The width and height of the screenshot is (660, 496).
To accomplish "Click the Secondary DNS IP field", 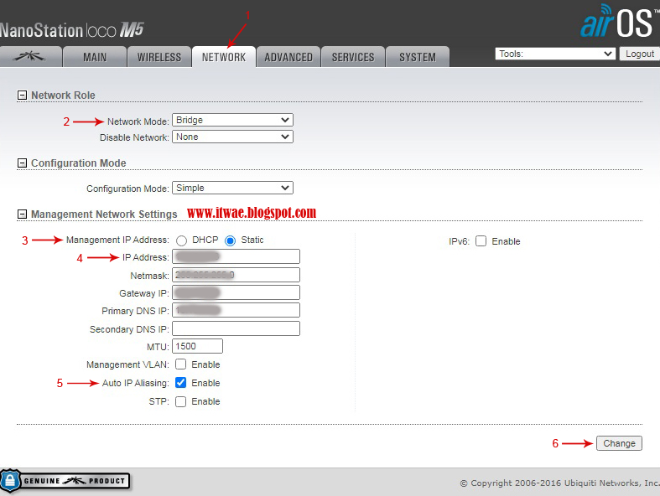I will point(236,328).
